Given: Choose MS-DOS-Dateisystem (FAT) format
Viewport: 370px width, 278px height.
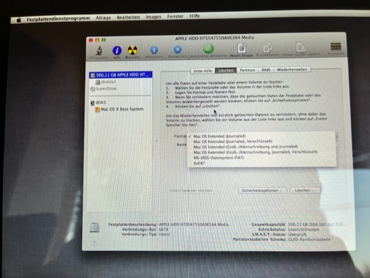Looking at the screenshot, I should pyautogui.click(x=261, y=158).
